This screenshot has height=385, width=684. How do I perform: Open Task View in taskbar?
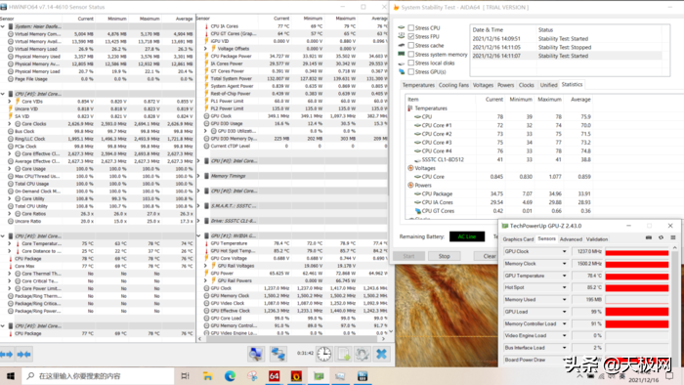(185, 376)
